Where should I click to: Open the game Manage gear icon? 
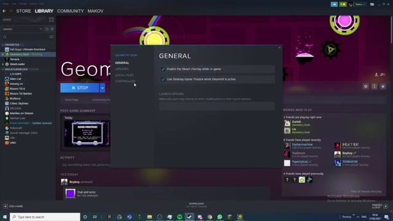click(x=366, y=87)
